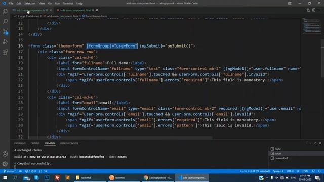Switch to add-user.component.ts tab
This screenshot has width=324, height=182.
(30, 10)
